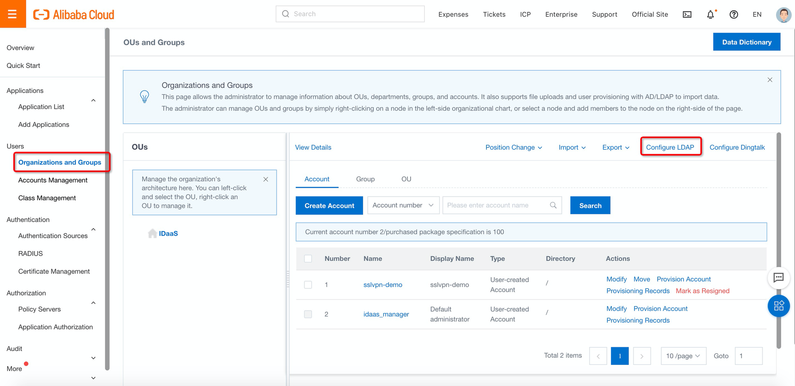Screen dimensions: 795x386
Task: Switch to the Group tab
Action: coord(365,179)
